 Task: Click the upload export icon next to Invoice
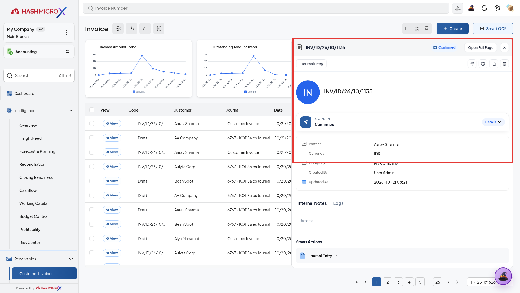[x=145, y=28]
